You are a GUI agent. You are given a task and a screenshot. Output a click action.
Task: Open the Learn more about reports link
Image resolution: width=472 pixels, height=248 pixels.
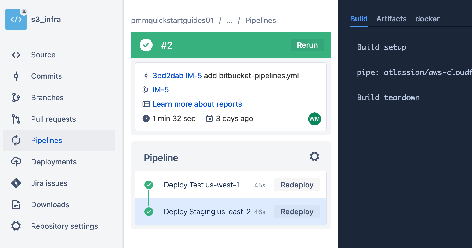click(197, 104)
